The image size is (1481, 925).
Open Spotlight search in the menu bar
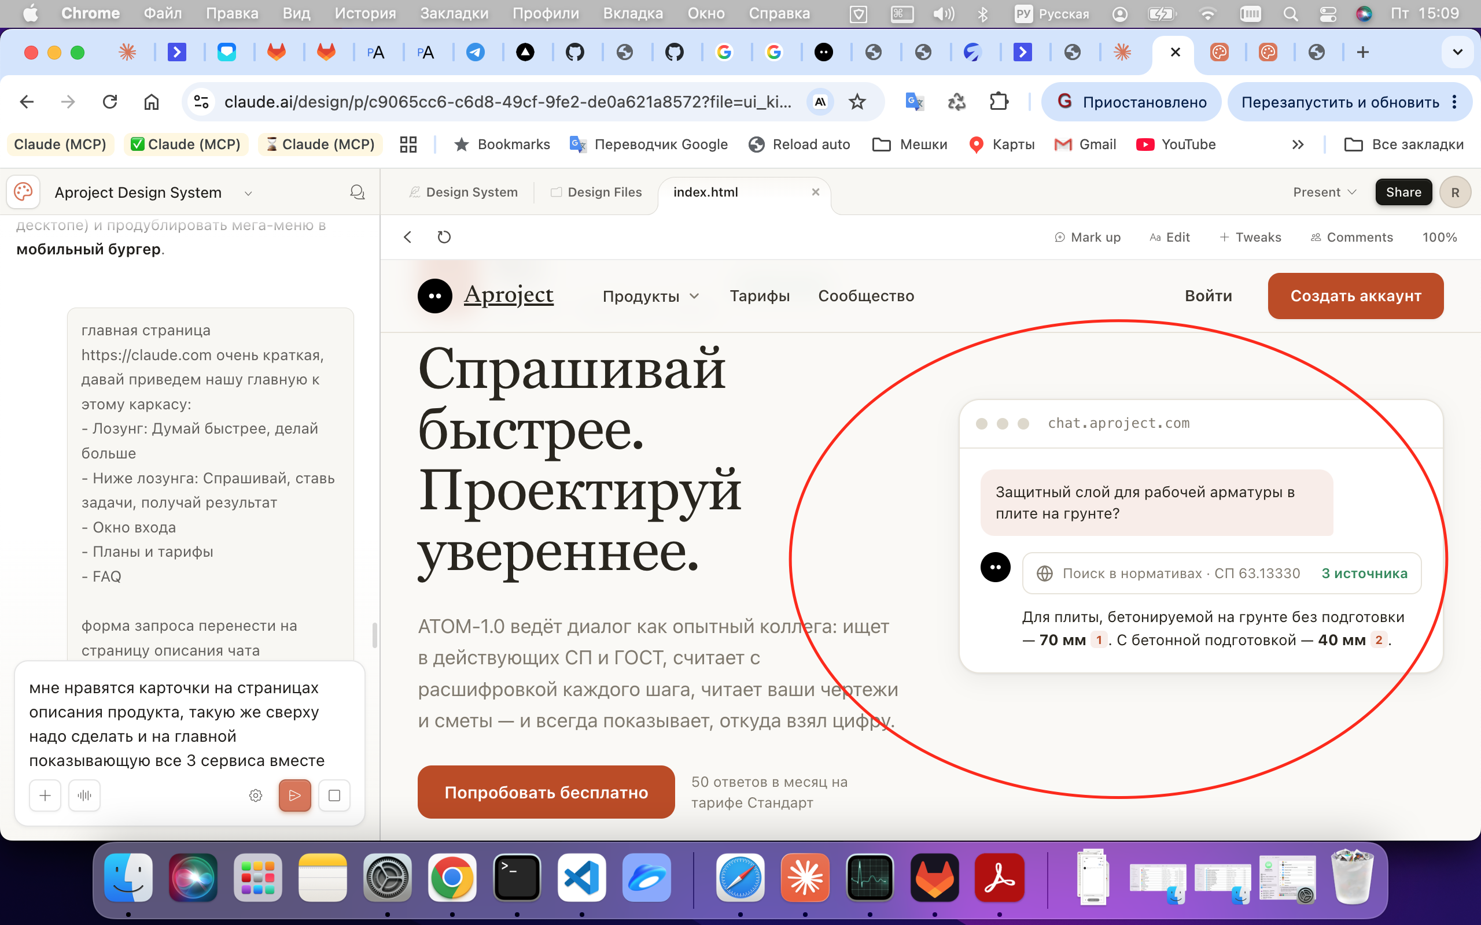[1290, 13]
